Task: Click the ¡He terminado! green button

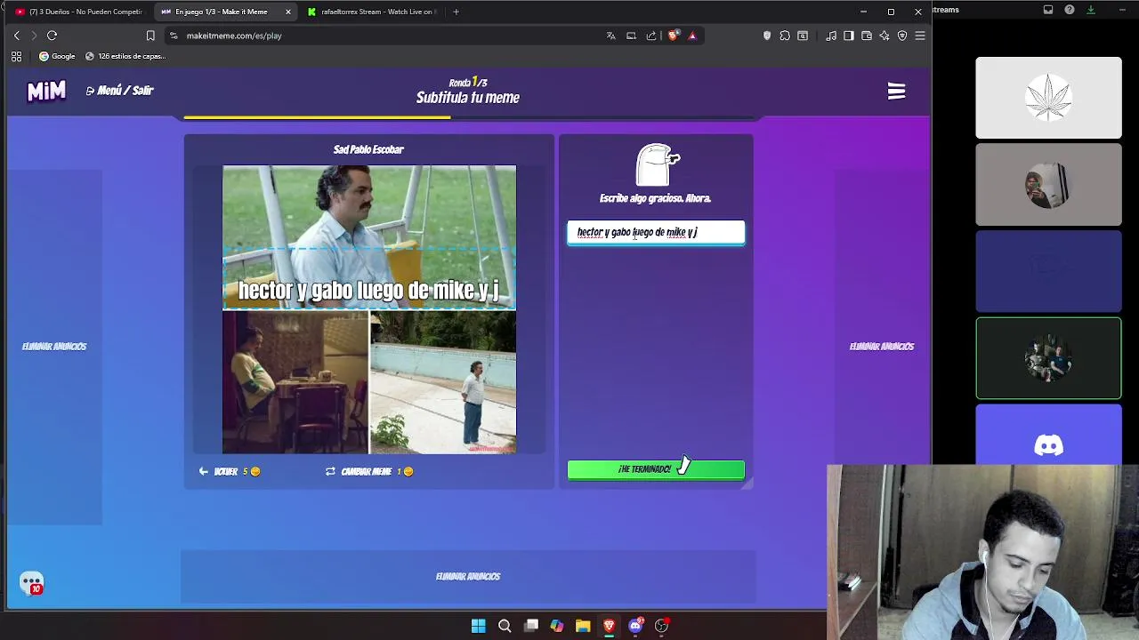Action: tap(656, 469)
